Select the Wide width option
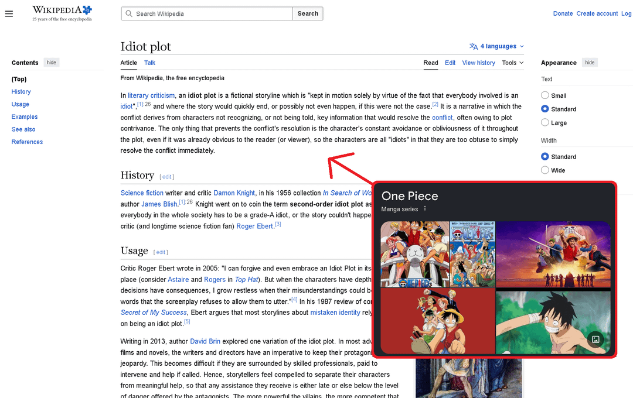This screenshot has width=633, height=398. tap(545, 170)
